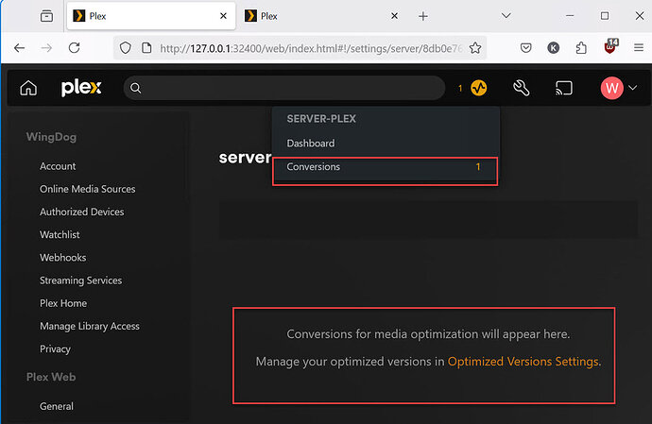Screen dimensions: 652x424
Task: Open the Firefox View icon
Action: click(46, 16)
